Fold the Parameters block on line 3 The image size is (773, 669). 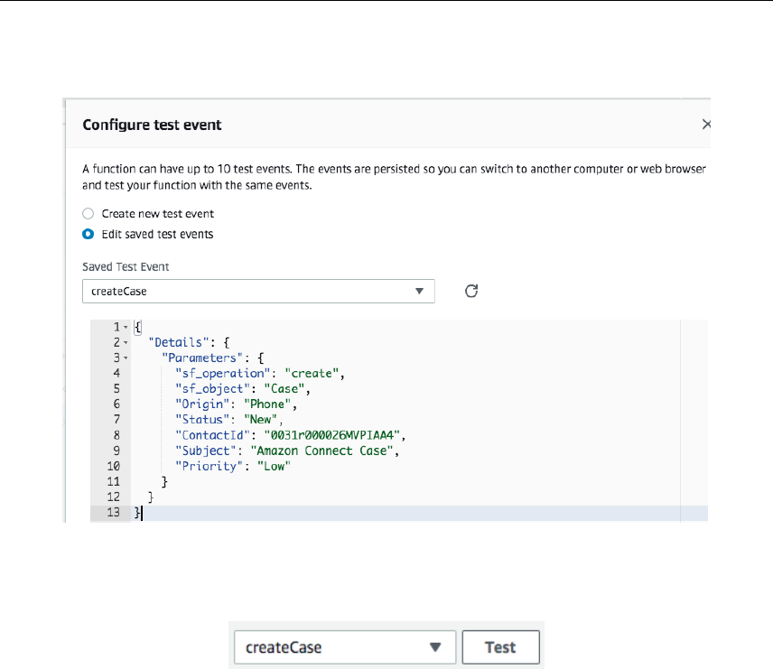(126, 358)
